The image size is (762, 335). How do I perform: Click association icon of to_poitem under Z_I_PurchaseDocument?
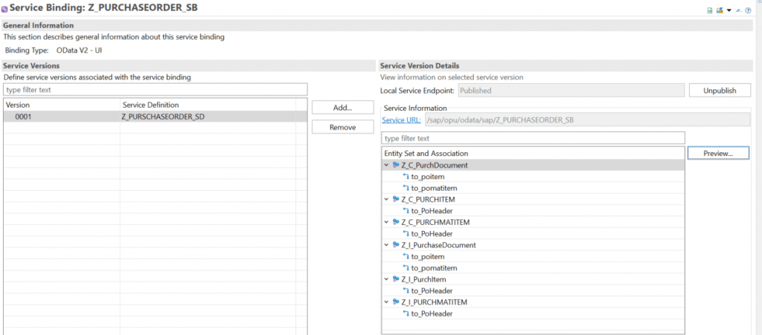tap(406, 256)
